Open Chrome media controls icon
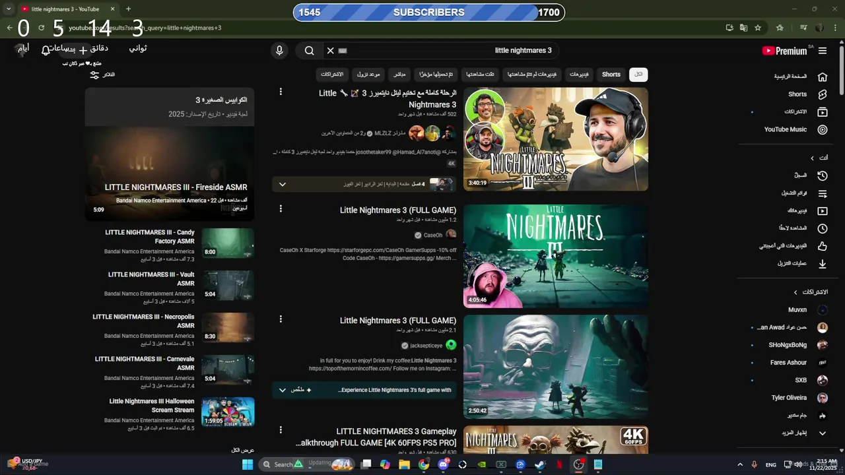This screenshot has width=845, height=475. (803, 28)
